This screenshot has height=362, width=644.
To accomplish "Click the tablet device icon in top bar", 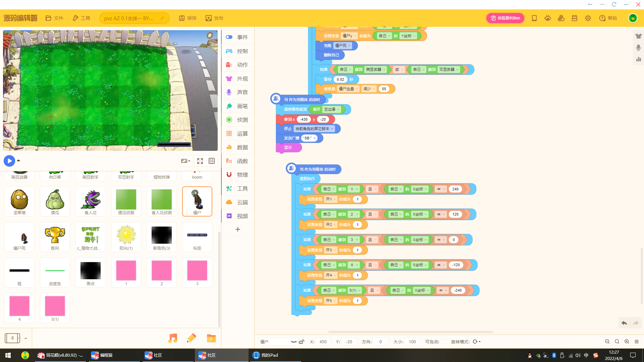I will 534,18.
